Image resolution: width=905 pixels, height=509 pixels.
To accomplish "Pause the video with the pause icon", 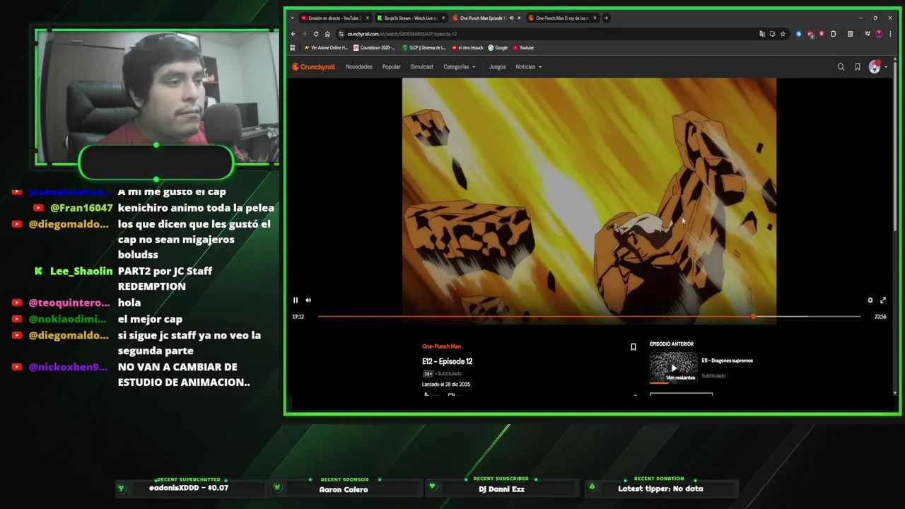I will click(296, 300).
